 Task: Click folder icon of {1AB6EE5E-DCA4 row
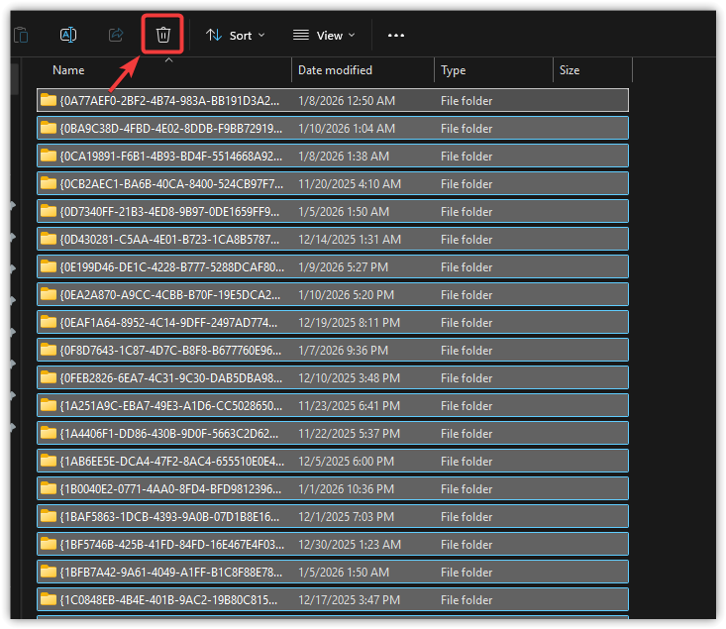click(x=49, y=461)
